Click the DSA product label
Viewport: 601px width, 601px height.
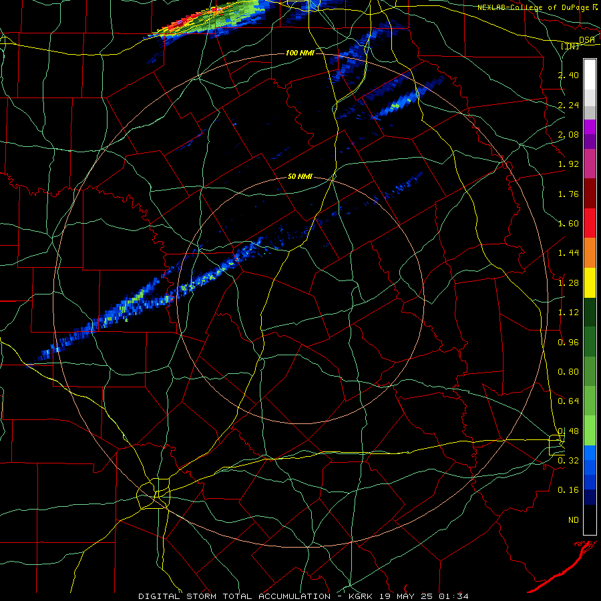[x=587, y=40]
